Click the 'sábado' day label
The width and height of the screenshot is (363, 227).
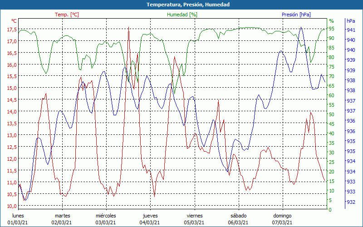tap(239, 216)
